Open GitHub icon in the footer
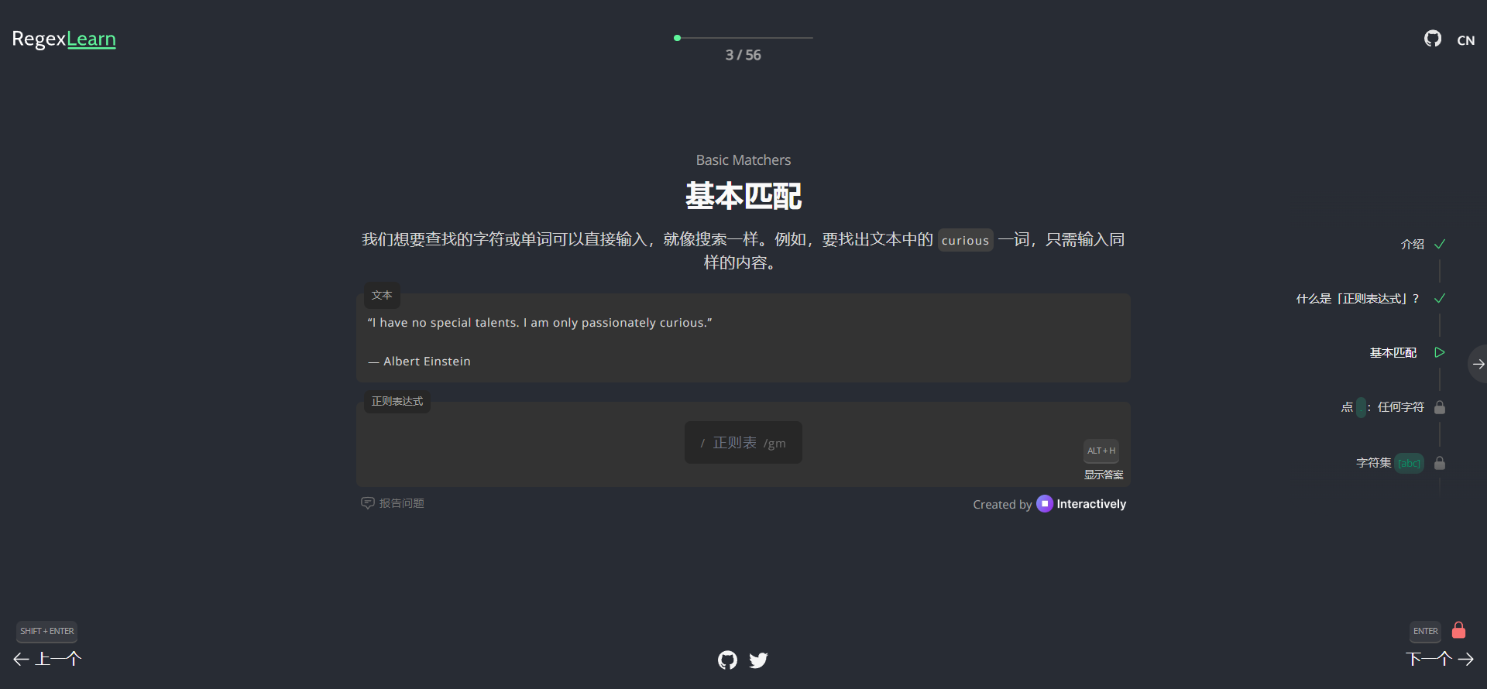 click(727, 660)
